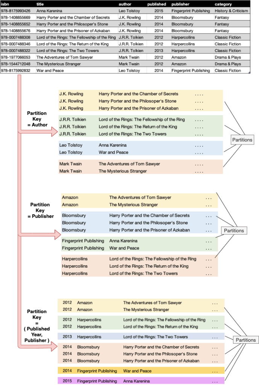Click the orange 2014 War and Peace row
Screen dimensions: 259x385
point(141,371)
